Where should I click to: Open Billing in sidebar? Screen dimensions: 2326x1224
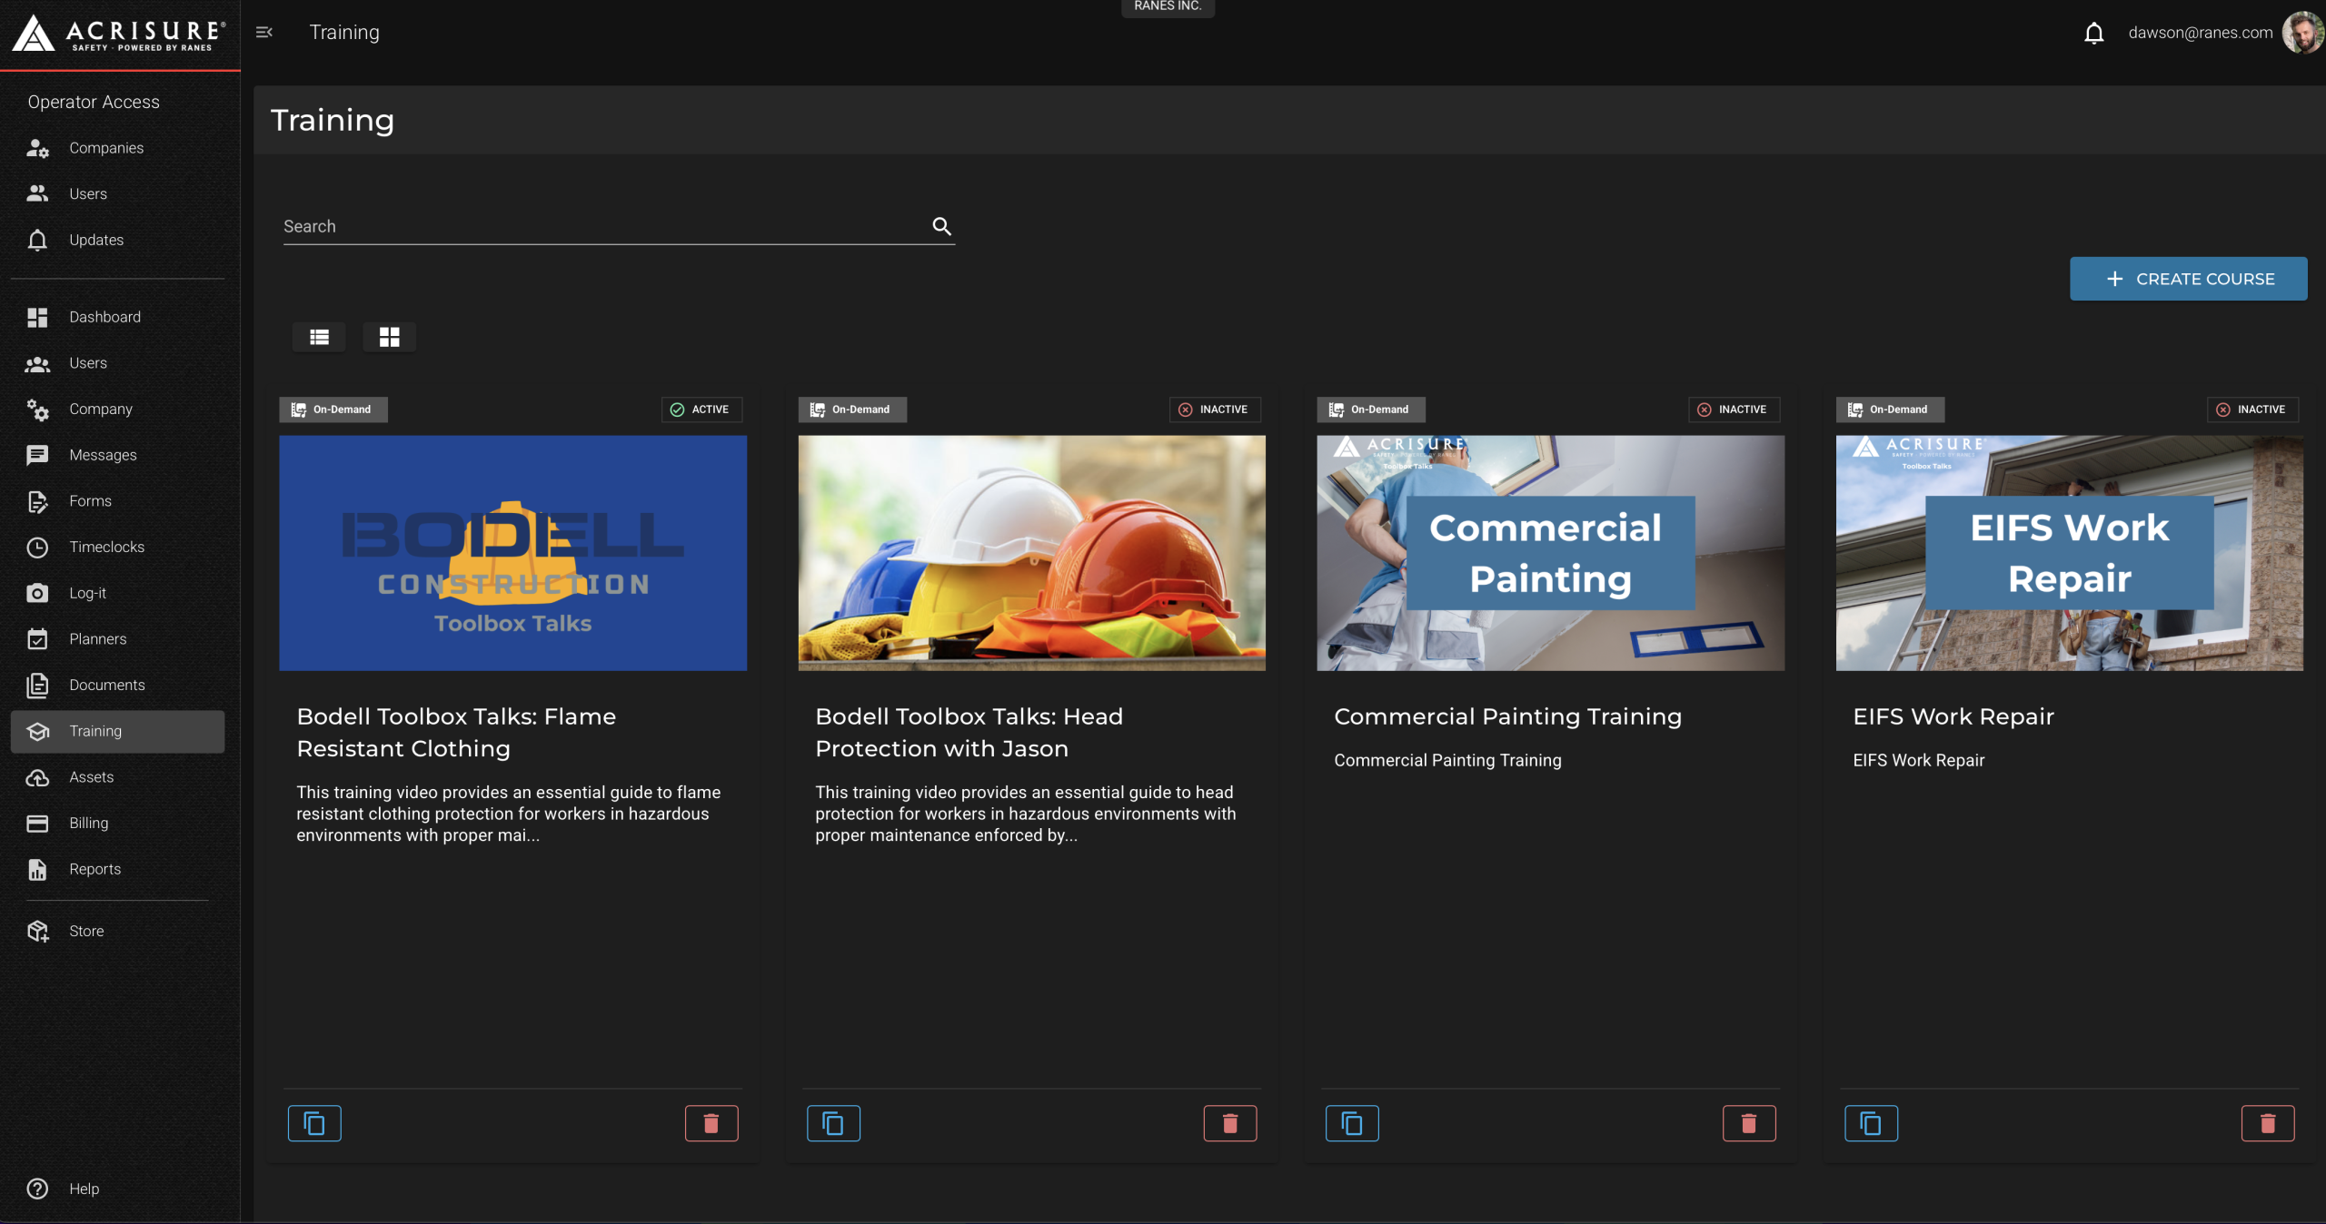pyautogui.click(x=118, y=823)
